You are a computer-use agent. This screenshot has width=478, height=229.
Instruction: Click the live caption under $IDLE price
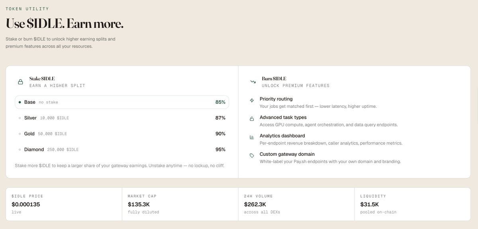pos(16,212)
